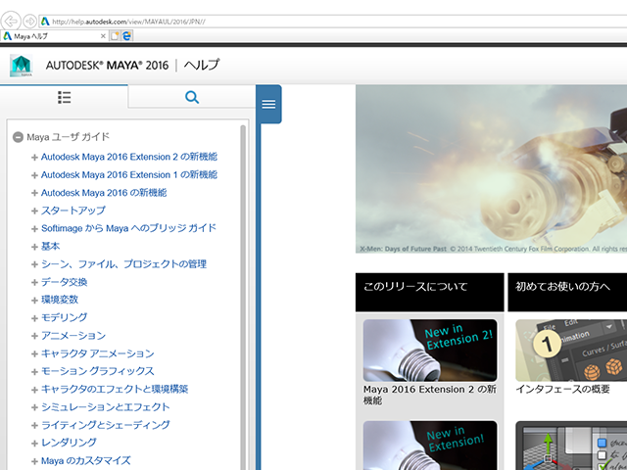
Task: Open the アニメーション topic
Action: pyautogui.click(x=73, y=336)
